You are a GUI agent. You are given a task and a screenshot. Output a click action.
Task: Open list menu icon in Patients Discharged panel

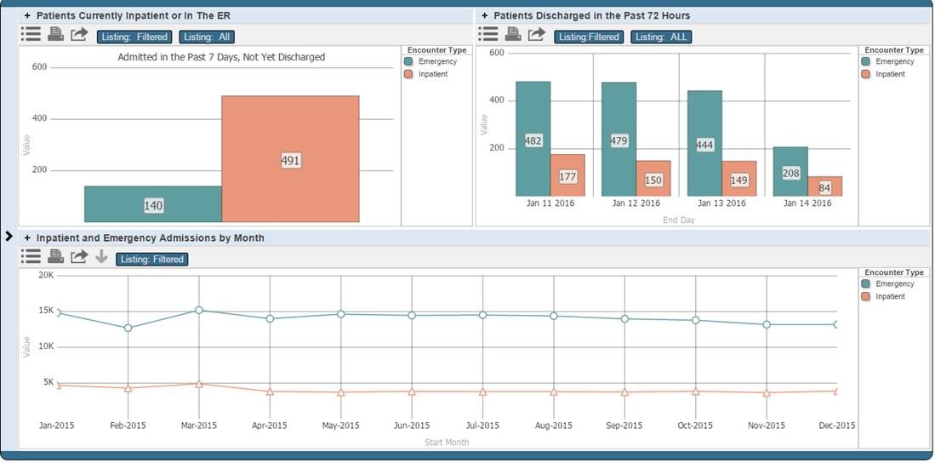pyautogui.click(x=487, y=35)
